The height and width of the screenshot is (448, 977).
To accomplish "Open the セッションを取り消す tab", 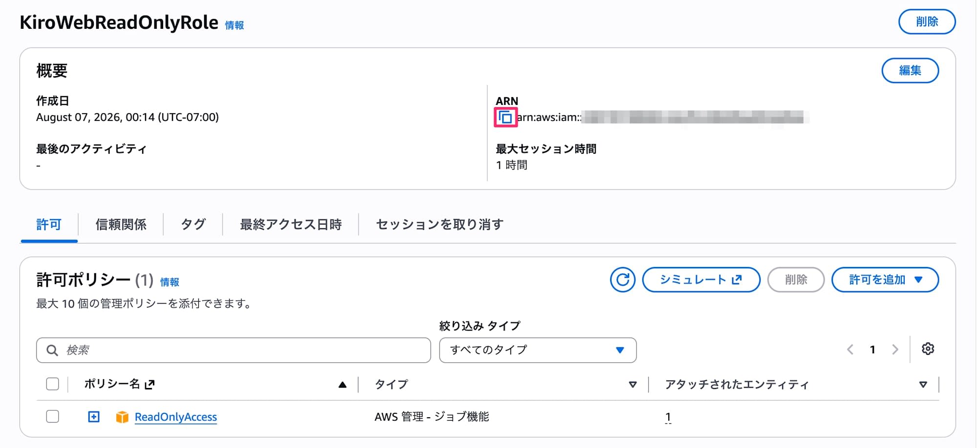I will pos(440,224).
